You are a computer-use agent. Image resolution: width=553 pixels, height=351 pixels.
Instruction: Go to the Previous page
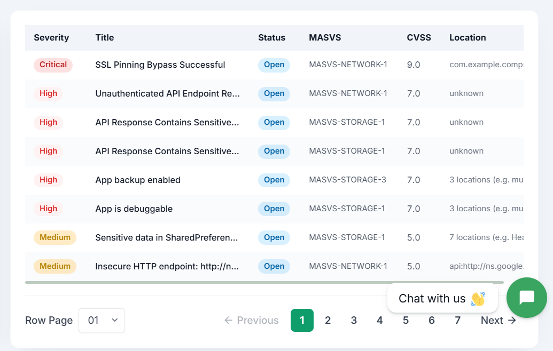point(252,320)
